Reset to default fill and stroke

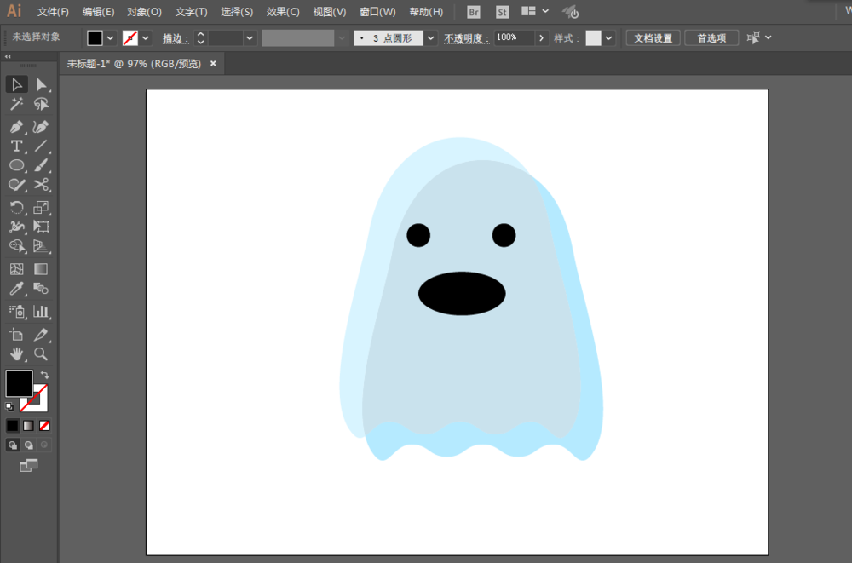(9, 406)
